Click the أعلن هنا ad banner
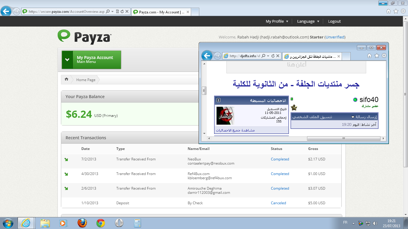Screen dimensions: 408x229 pos(296,67)
